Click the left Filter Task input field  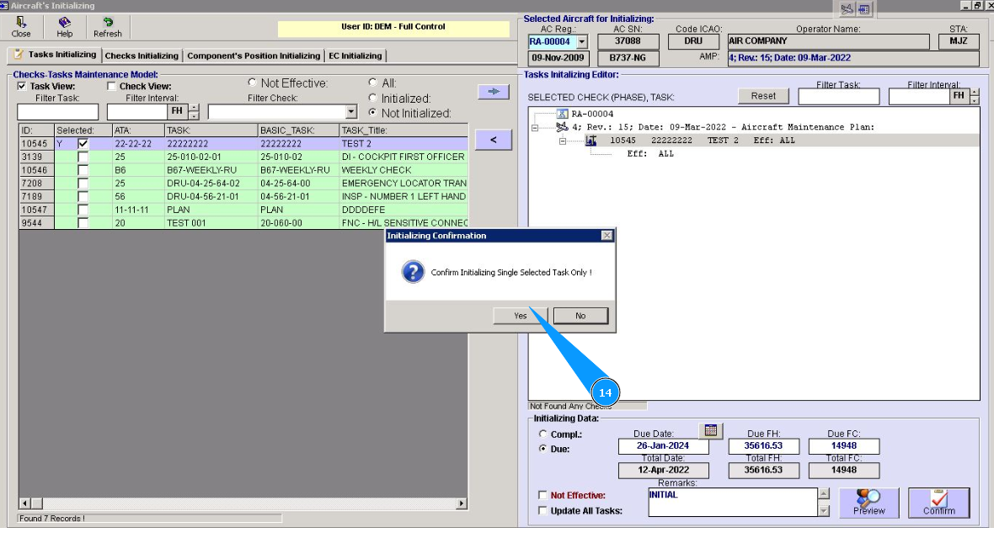(x=57, y=111)
